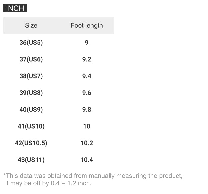This screenshot has height=194, width=208.
Task: Select the 10.4 foot length value
Action: point(87,160)
